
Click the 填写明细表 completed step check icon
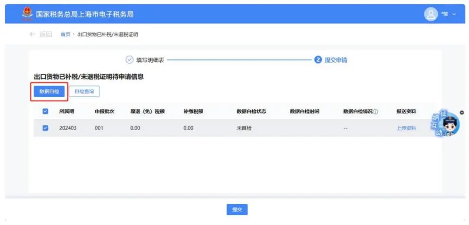pyautogui.click(x=129, y=60)
